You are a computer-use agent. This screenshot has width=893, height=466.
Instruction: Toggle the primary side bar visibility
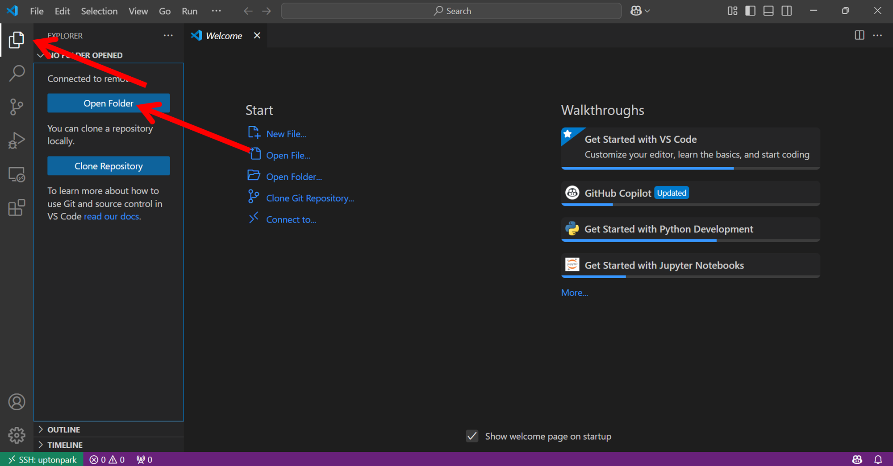click(750, 11)
